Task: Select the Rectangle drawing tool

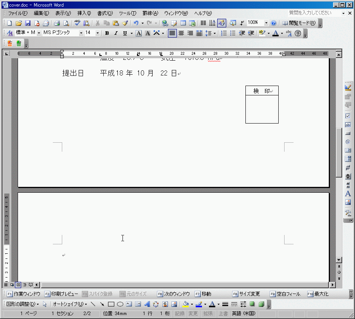Action: point(111,304)
